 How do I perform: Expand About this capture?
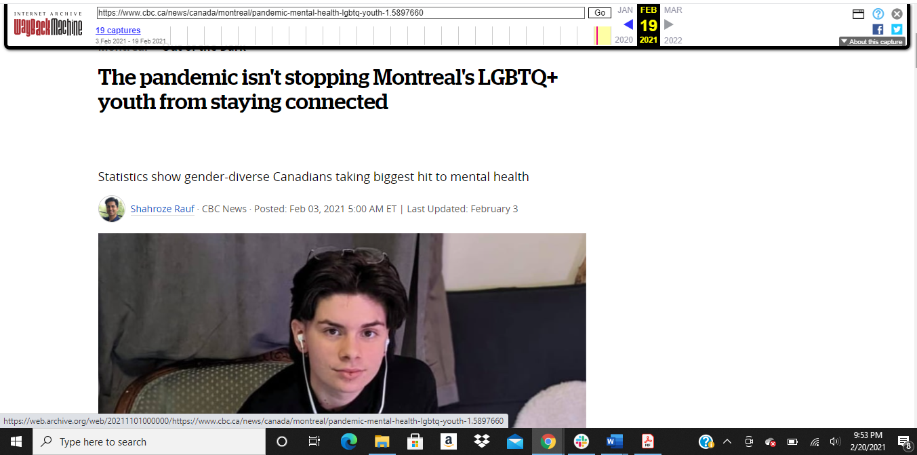872,41
